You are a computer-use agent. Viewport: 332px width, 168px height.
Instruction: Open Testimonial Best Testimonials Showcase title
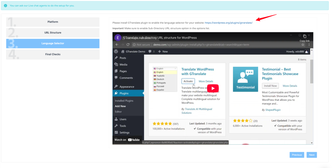(x=280, y=74)
